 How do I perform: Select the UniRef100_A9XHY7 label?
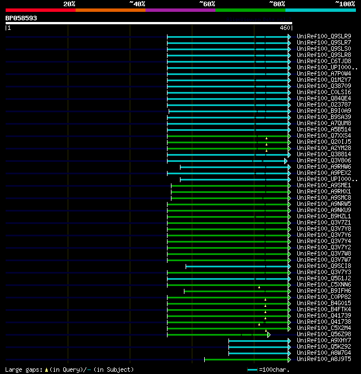pos(324,340)
